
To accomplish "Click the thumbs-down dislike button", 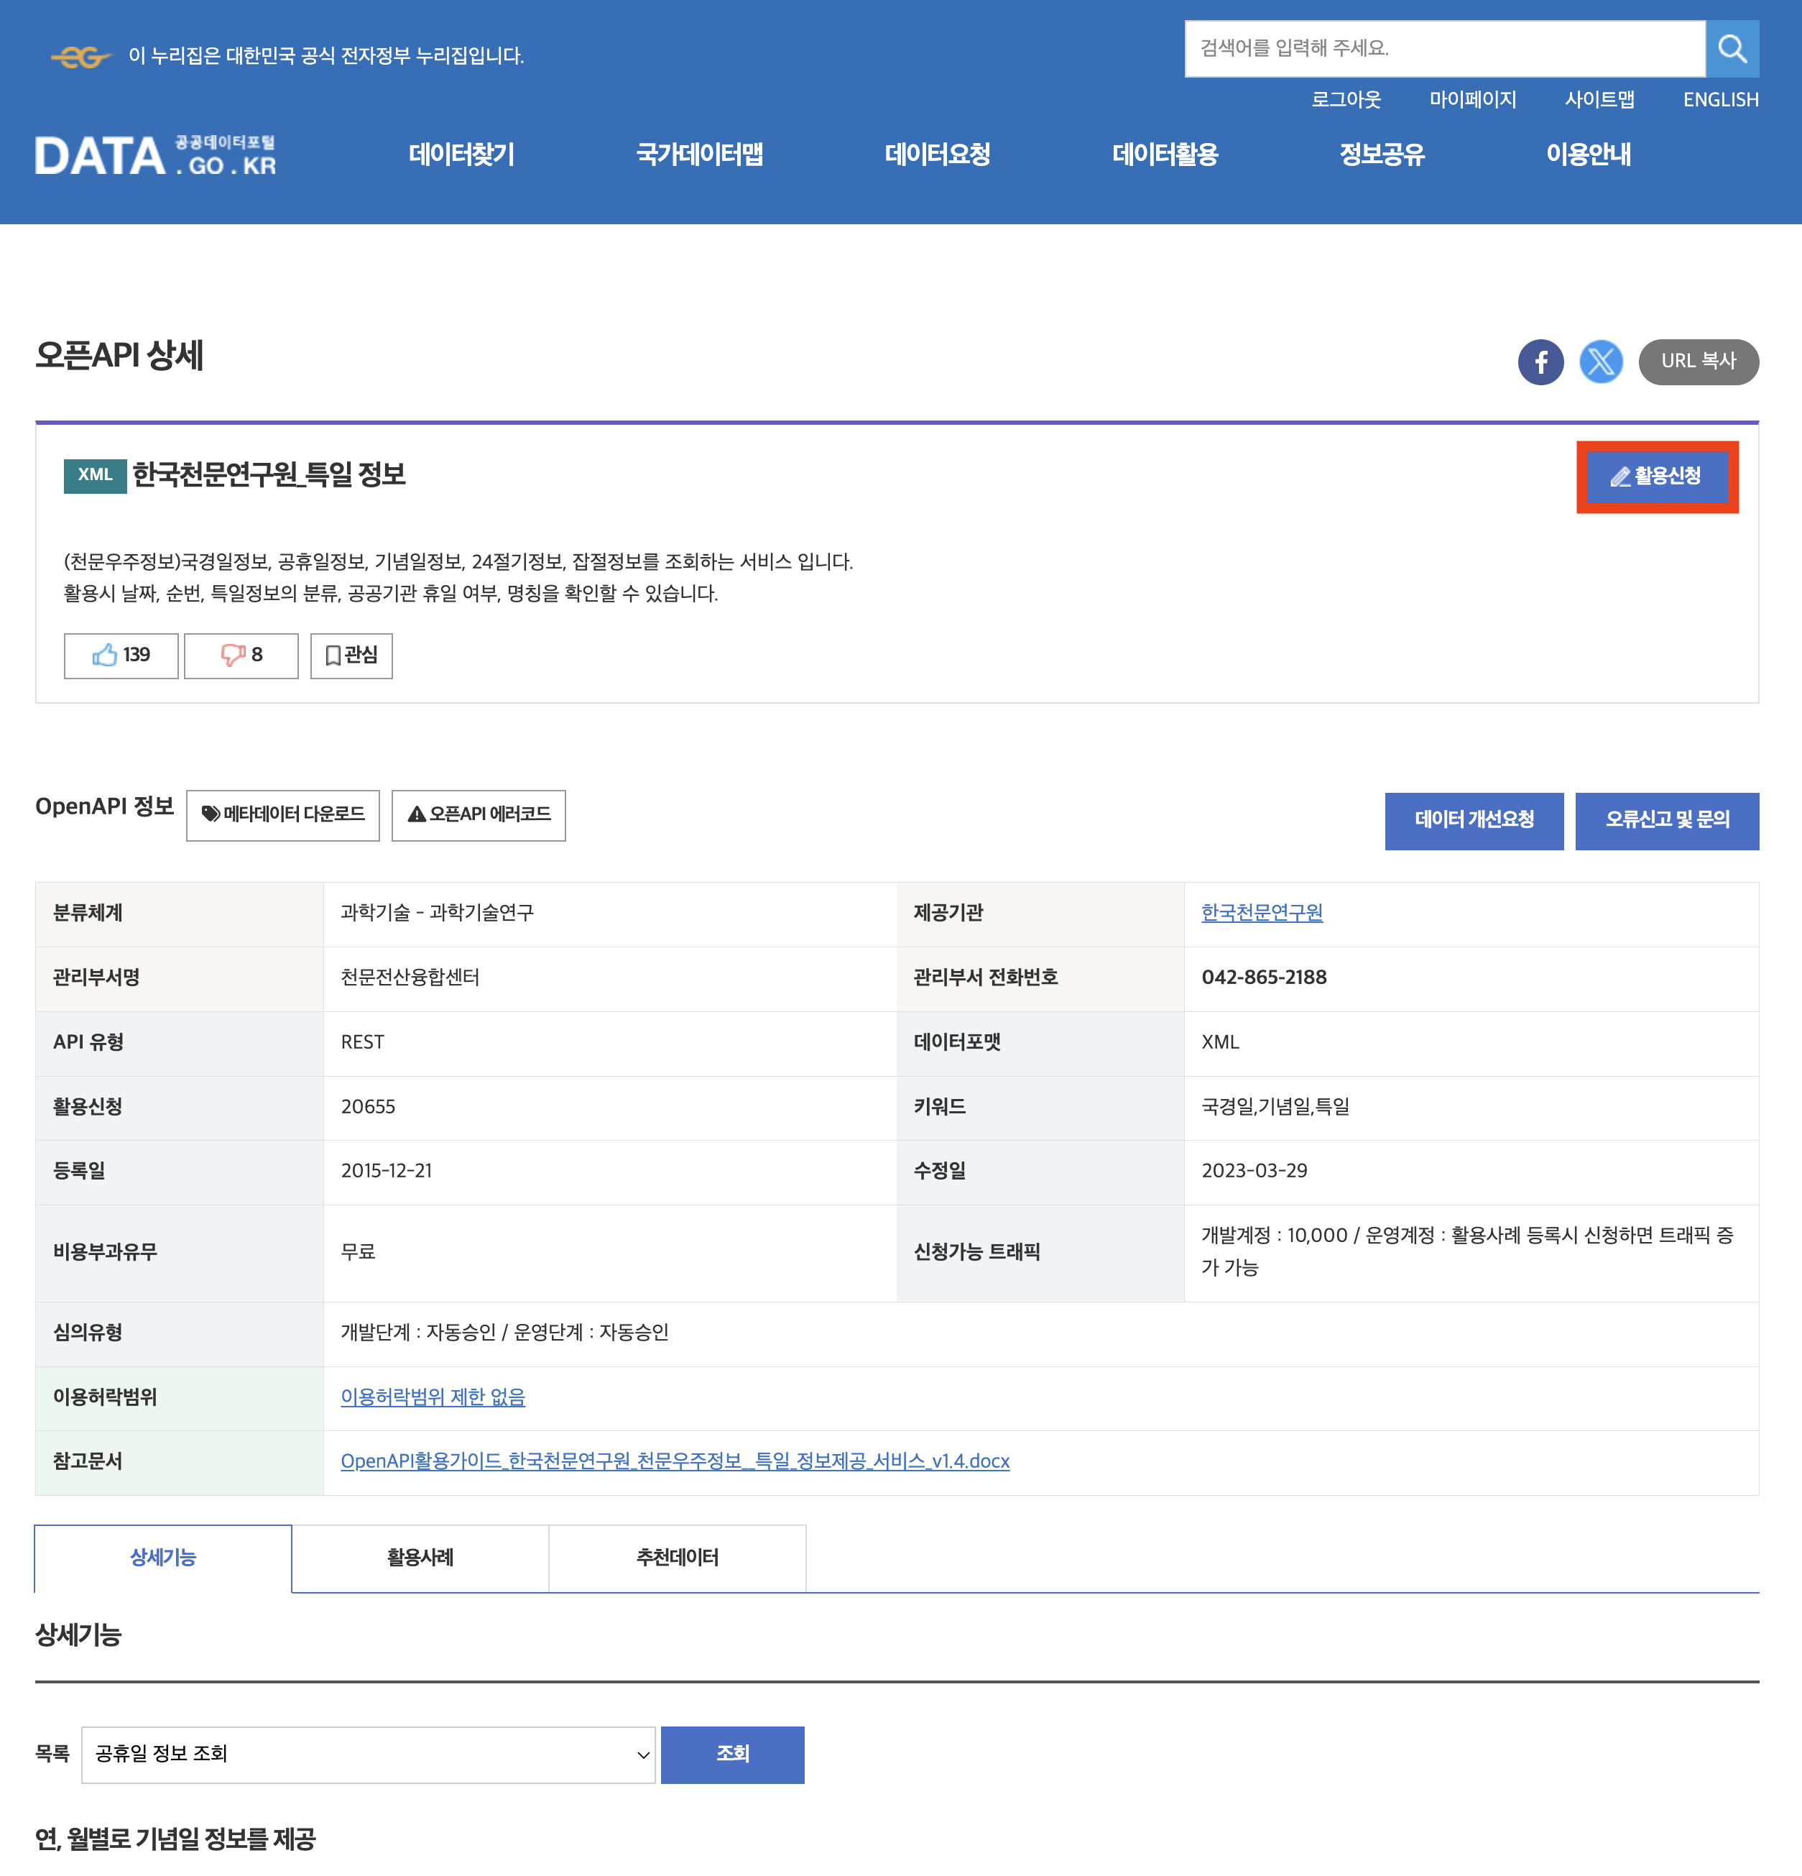I will pyautogui.click(x=241, y=656).
